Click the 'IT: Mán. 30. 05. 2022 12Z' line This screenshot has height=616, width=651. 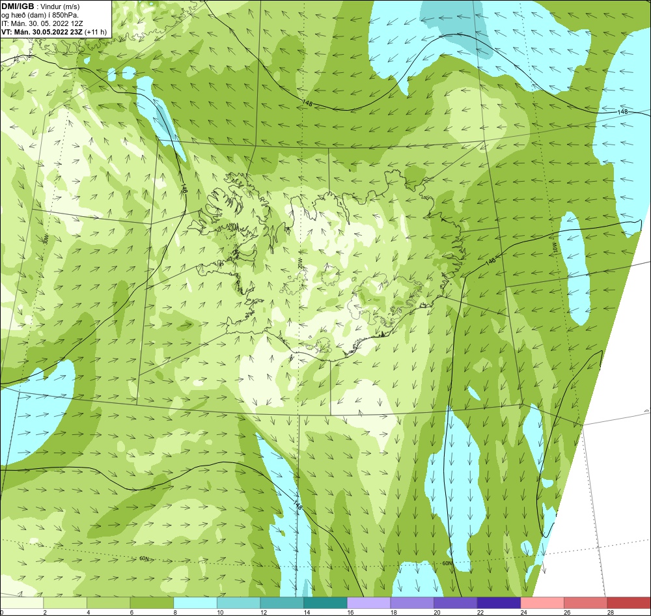[42, 23]
